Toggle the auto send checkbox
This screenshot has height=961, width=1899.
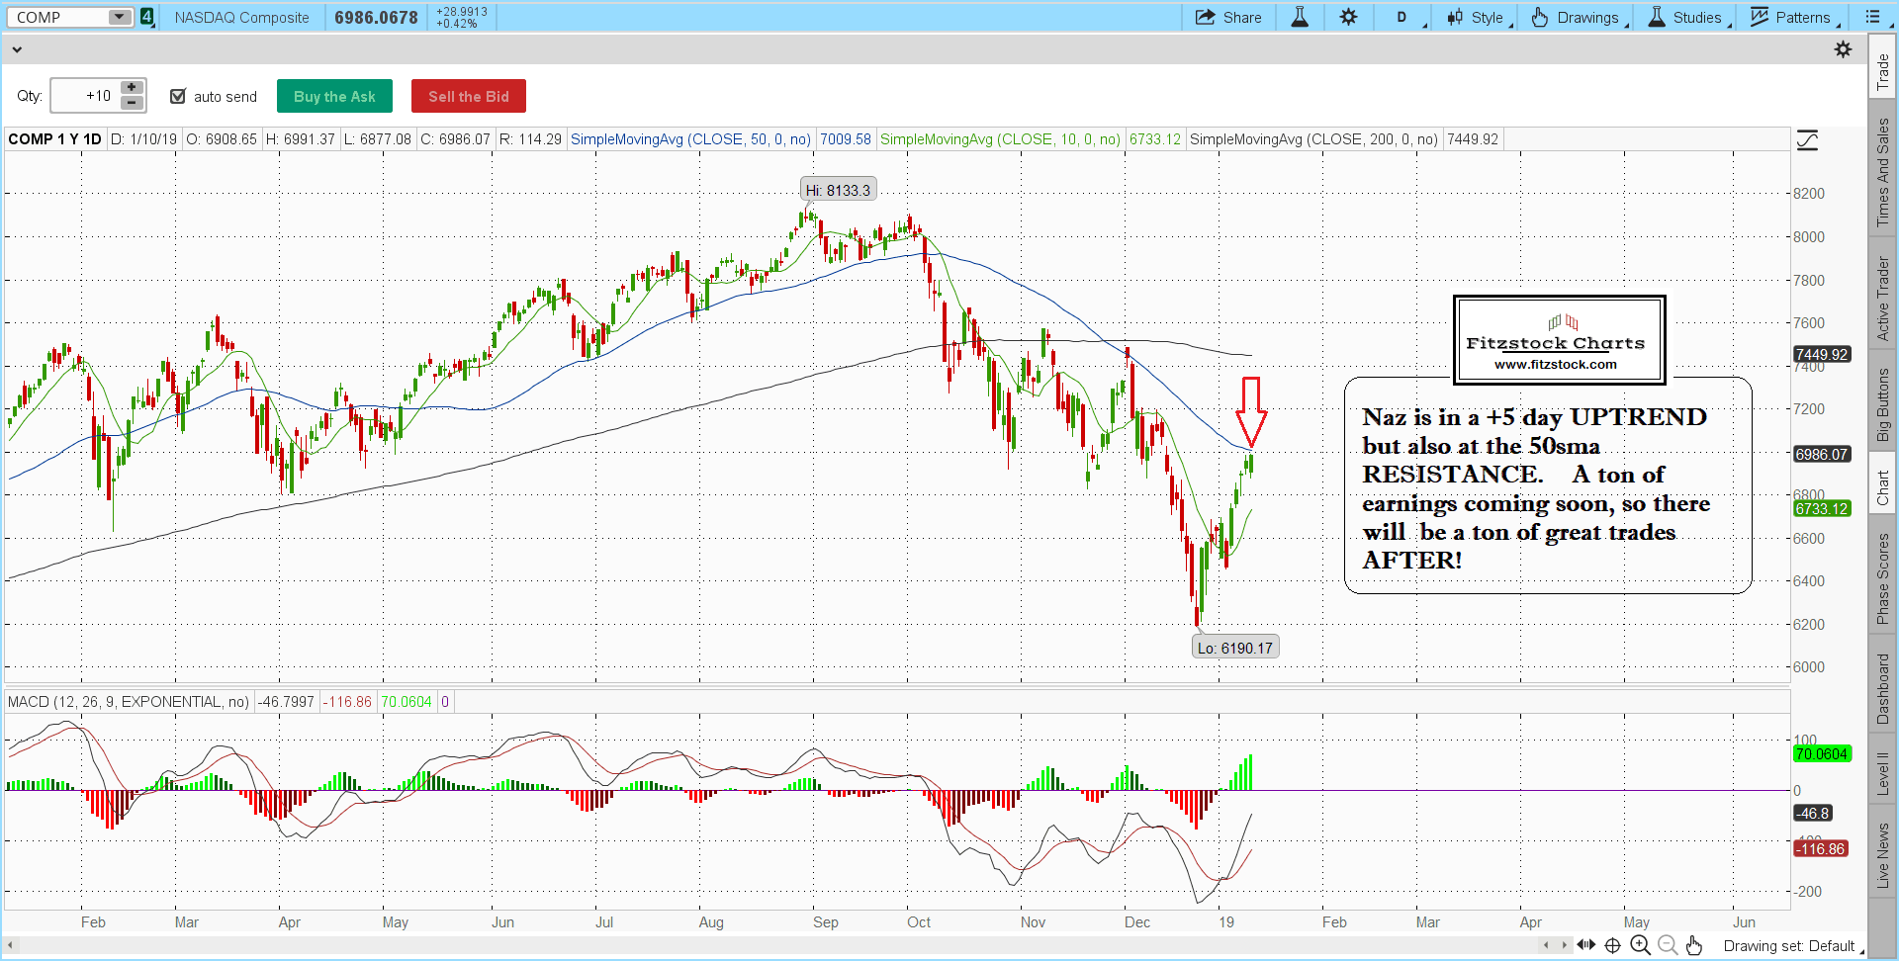(178, 96)
